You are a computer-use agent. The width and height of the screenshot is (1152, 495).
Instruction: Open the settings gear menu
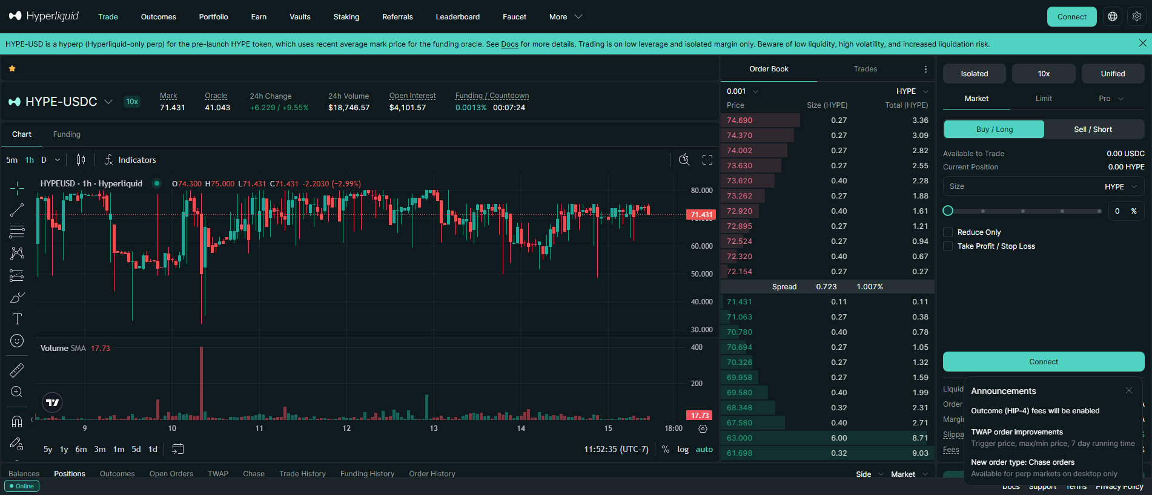1137,16
